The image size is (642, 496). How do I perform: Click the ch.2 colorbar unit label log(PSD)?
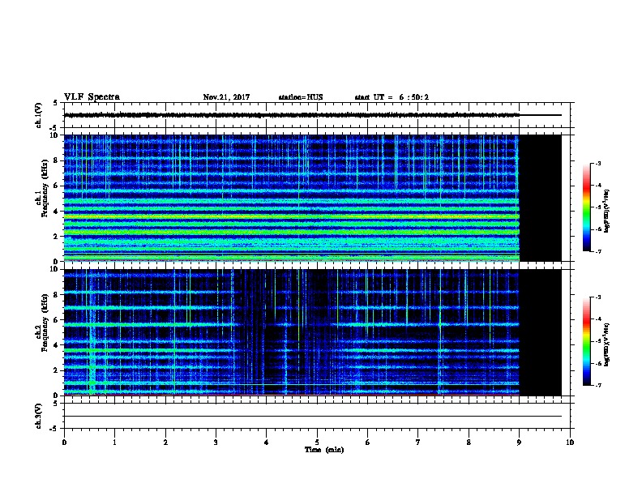tap(607, 344)
